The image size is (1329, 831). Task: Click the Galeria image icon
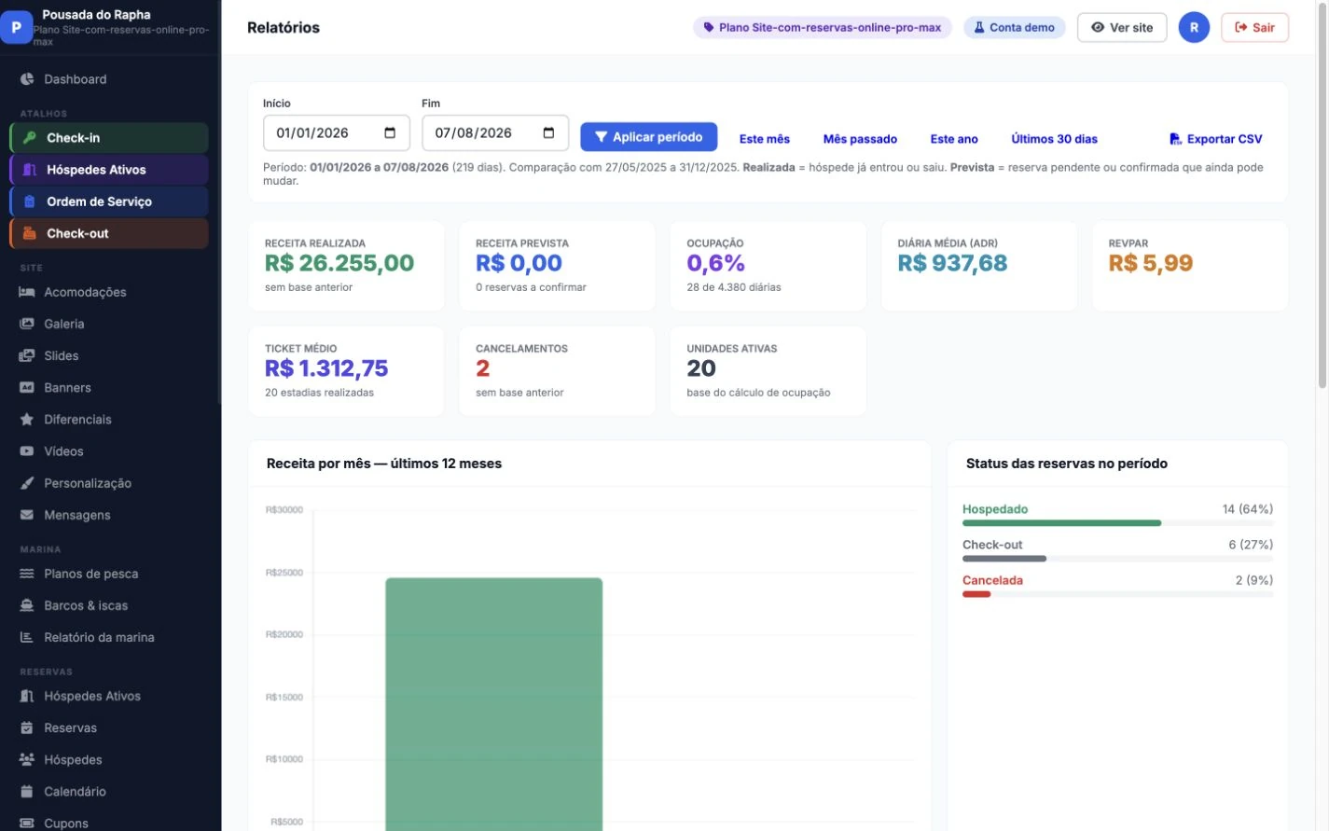click(27, 324)
